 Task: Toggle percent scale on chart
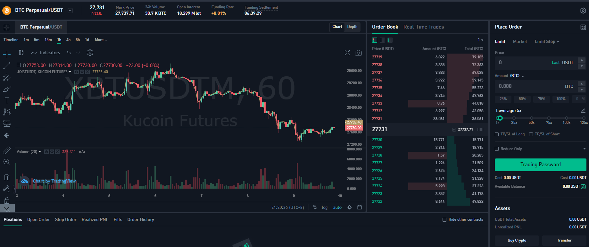pos(315,208)
